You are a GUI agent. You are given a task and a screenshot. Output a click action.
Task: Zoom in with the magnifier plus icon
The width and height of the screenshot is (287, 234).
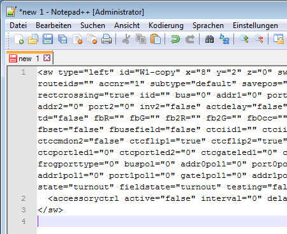(244, 39)
